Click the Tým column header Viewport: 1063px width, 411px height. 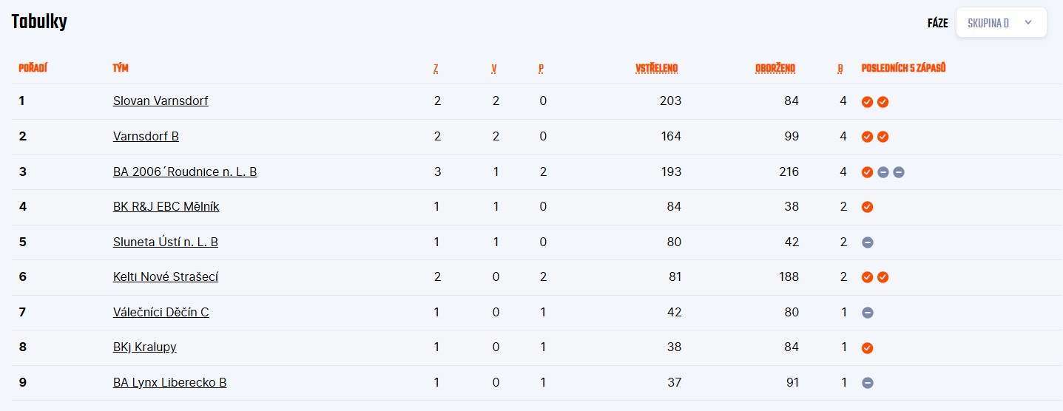[x=120, y=69]
